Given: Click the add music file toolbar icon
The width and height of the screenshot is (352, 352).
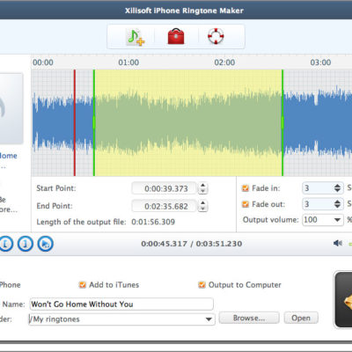Looking at the screenshot, I should [136, 37].
